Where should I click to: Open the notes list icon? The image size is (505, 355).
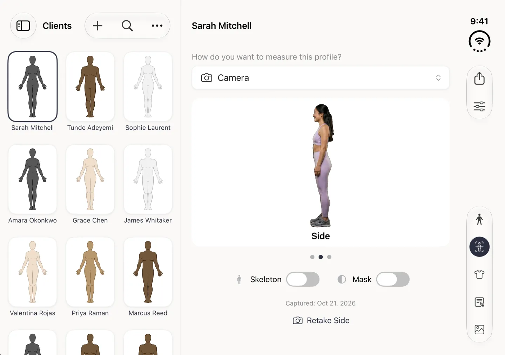[x=479, y=302]
